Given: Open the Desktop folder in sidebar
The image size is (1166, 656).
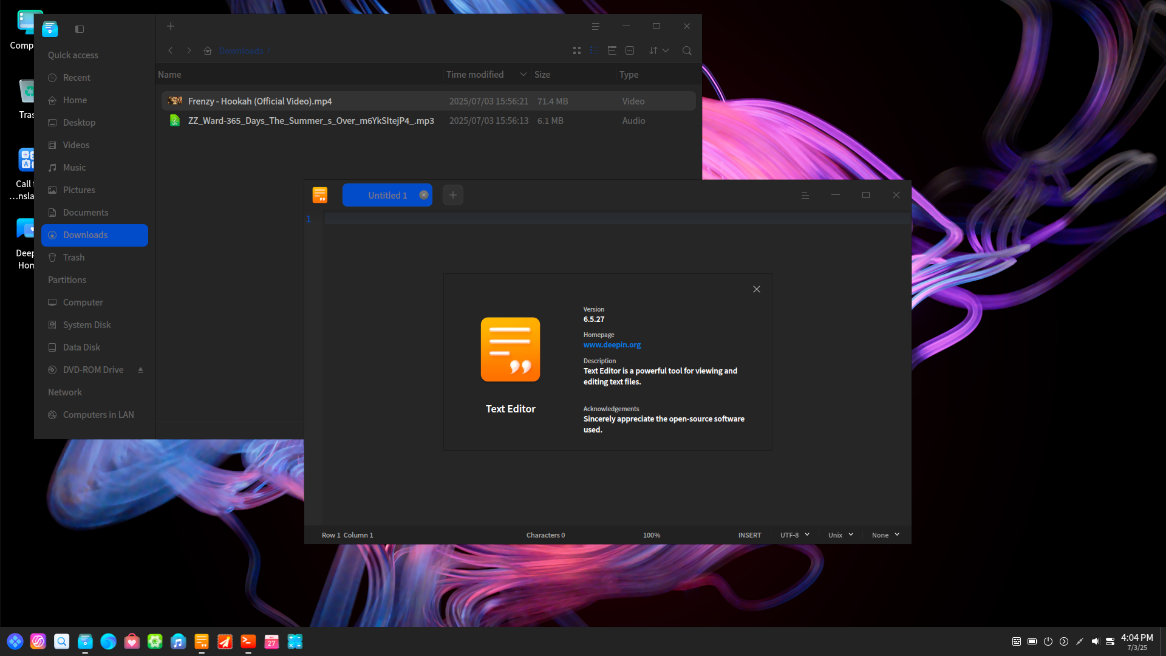Looking at the screenshot, I should (95, 123).
